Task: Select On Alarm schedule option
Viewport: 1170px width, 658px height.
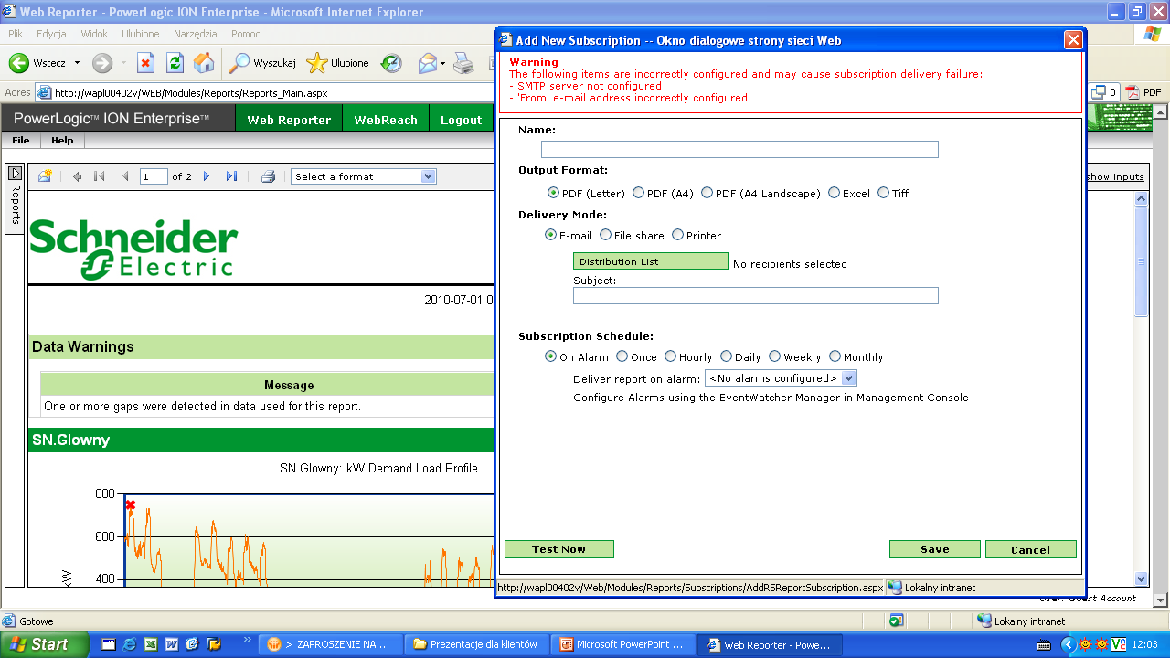Action: (551, 356)
